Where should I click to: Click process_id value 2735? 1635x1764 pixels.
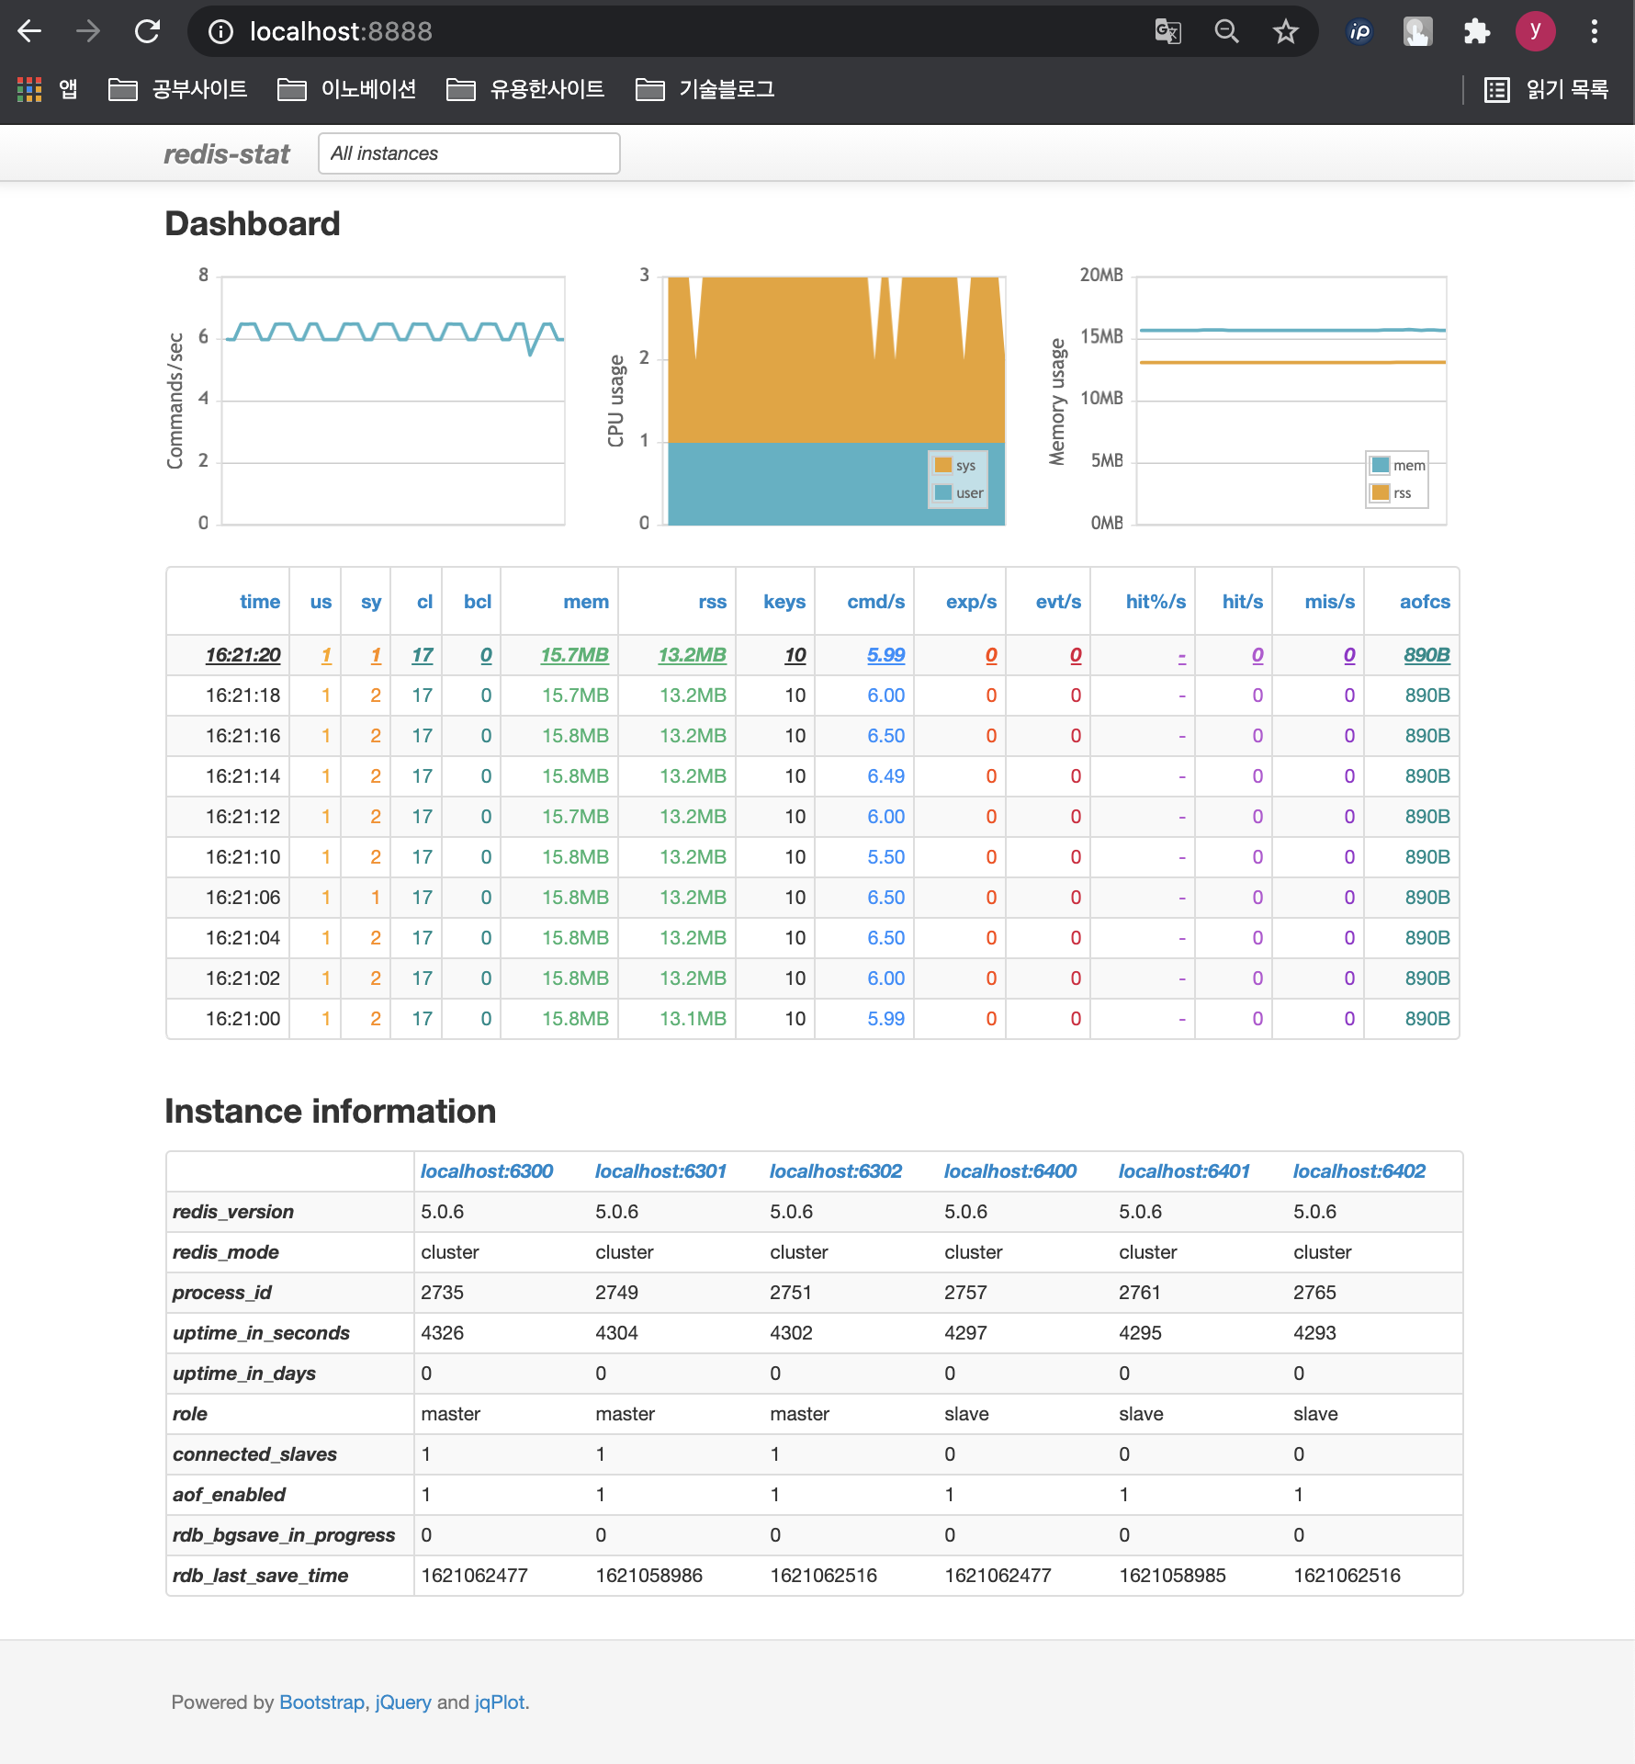coord(442,1293)
